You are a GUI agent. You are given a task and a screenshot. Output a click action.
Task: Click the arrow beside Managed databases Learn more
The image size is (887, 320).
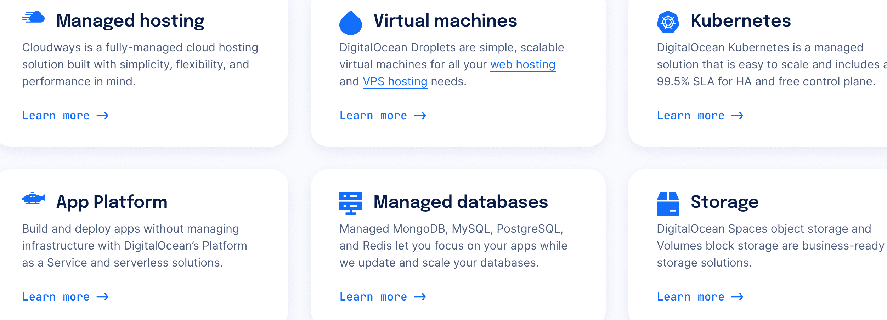(420, 297)
